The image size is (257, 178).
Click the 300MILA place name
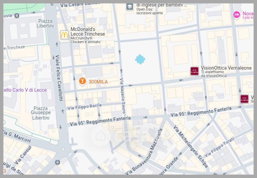point(98,82)
